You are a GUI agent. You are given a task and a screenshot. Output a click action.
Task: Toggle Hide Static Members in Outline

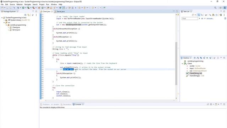[x=204, y=58]
